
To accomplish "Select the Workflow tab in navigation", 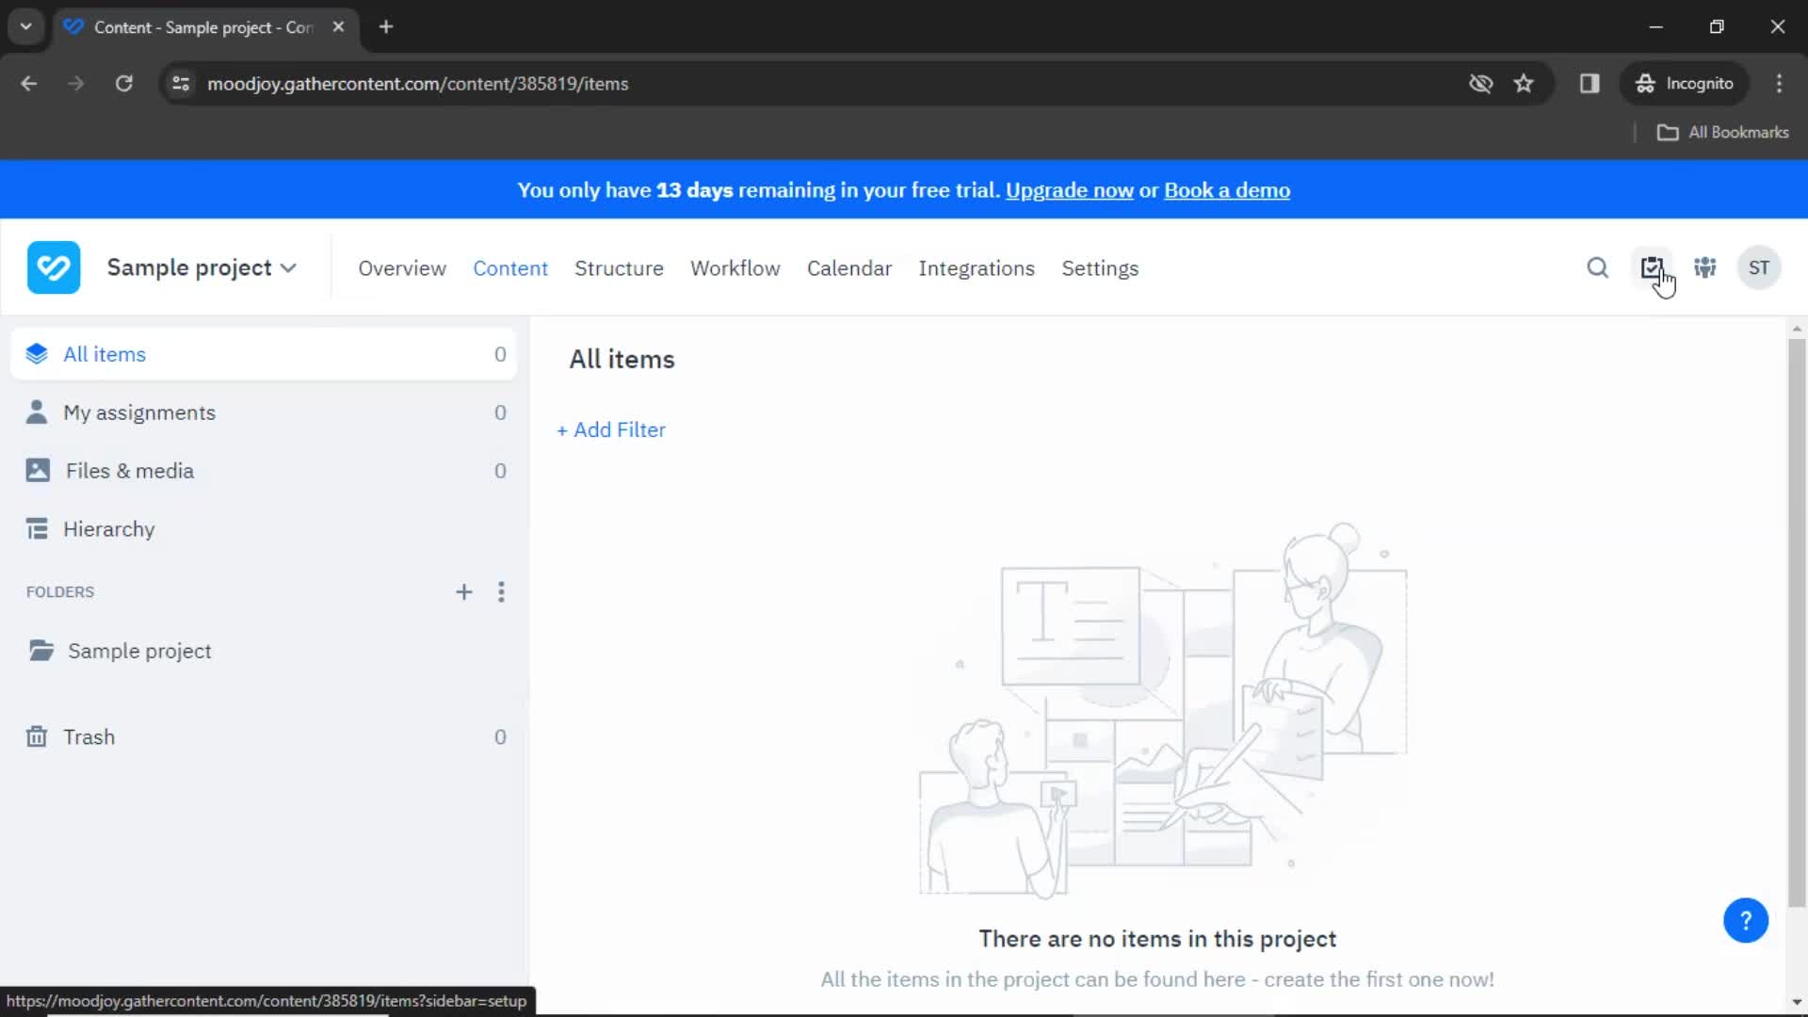I will click(x=735, y=267).
